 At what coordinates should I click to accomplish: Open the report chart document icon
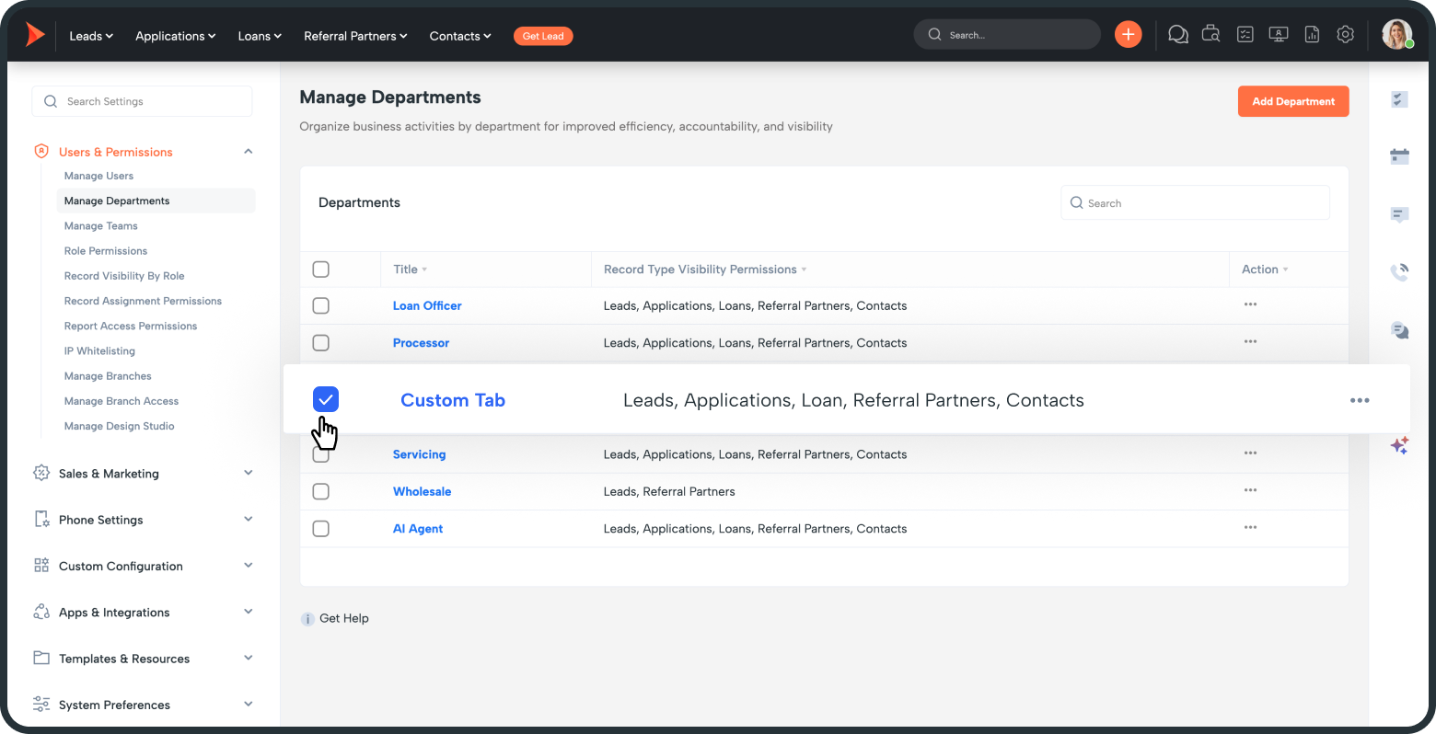(1312, 35)
